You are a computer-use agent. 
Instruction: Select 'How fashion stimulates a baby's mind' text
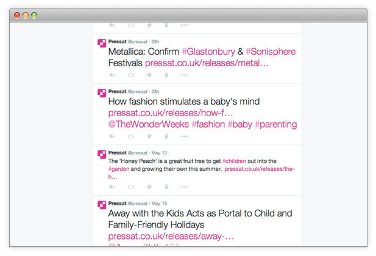[184, 102]
